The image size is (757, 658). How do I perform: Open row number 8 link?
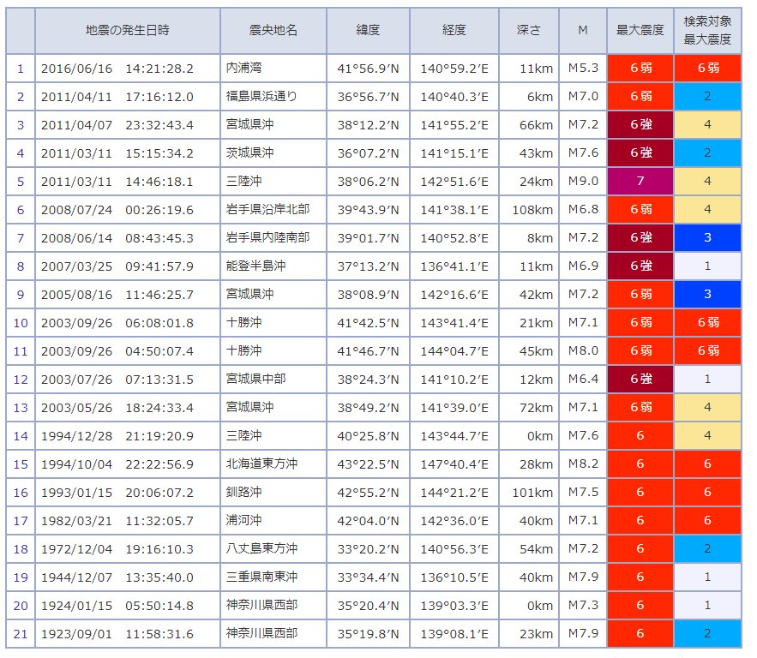[x=21, y=266]
